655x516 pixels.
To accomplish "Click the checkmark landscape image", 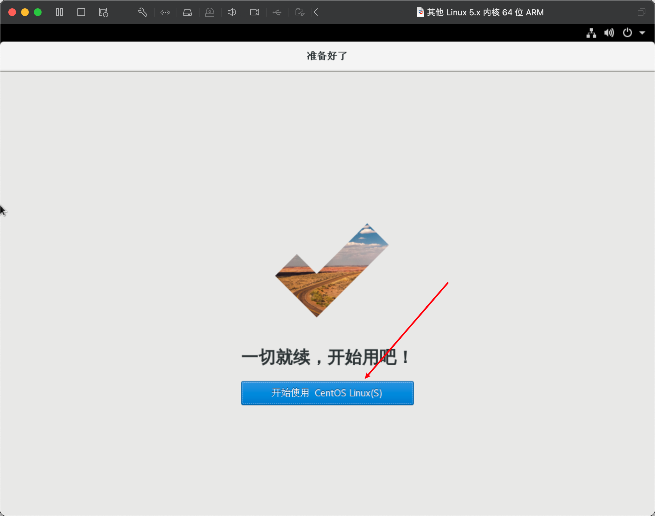I will pos(332,270).
